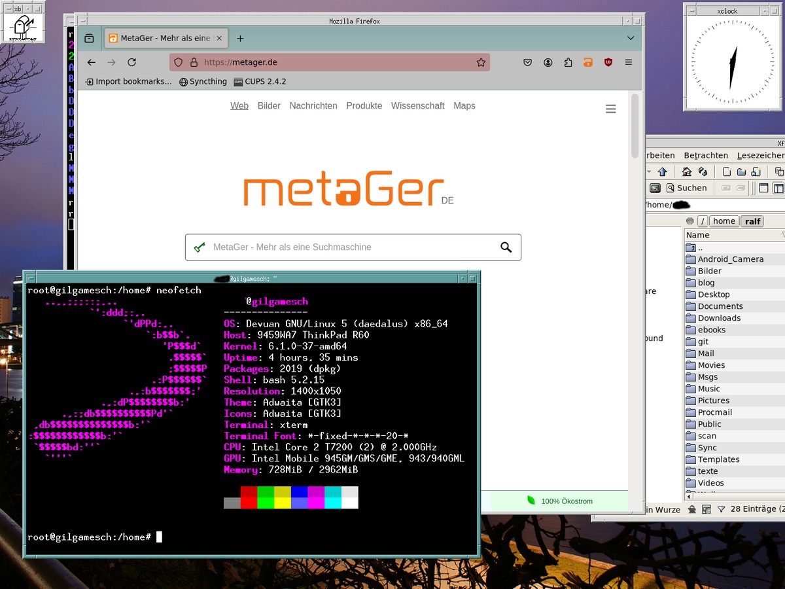Click the Firefox account profile icon

(x=548, y=62)
